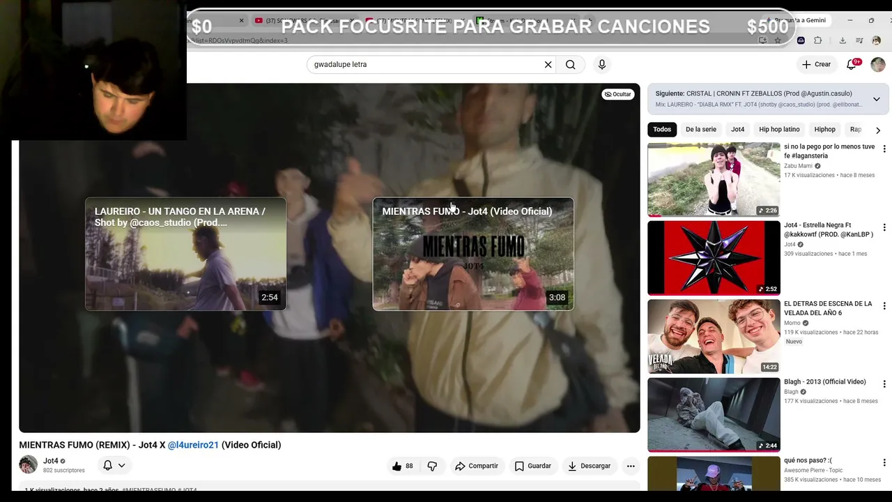Open Chrome downloads icon

point(843,40)
